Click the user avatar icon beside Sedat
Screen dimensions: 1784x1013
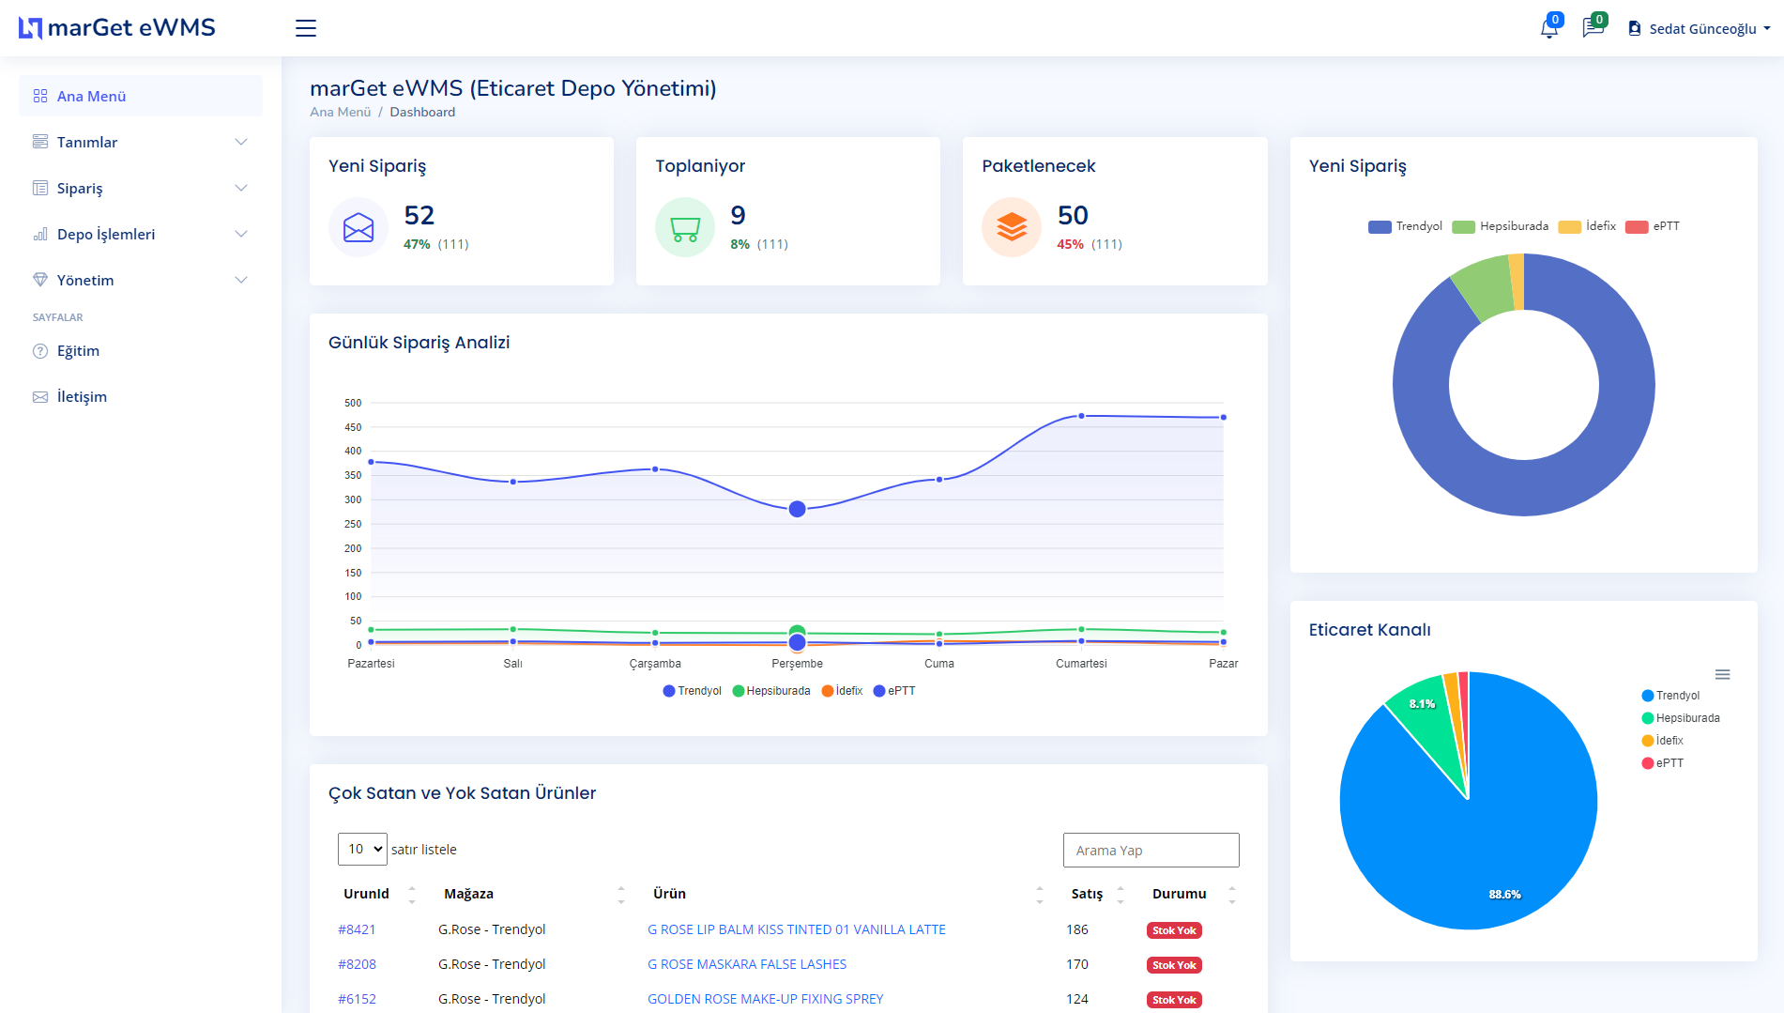click(1635, 28)
